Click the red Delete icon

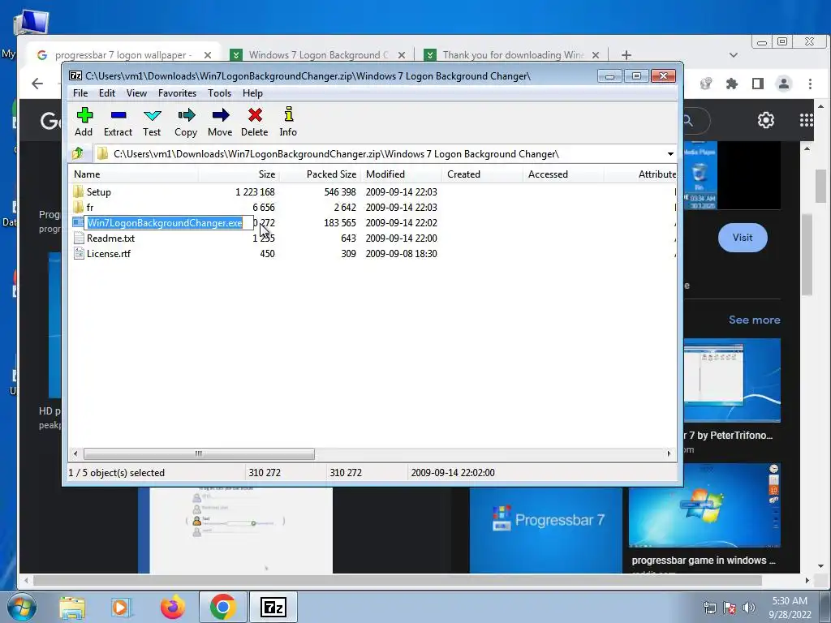[255, 115]
